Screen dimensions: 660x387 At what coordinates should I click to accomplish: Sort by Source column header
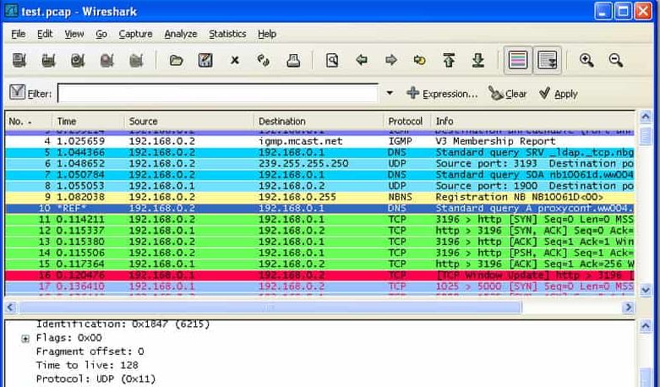point(189,121)
